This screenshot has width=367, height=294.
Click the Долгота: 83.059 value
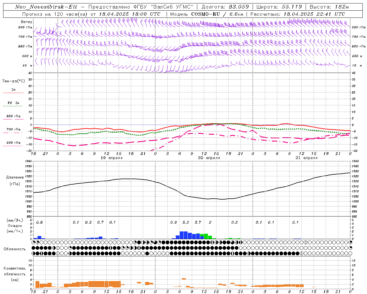pos(225,7)
